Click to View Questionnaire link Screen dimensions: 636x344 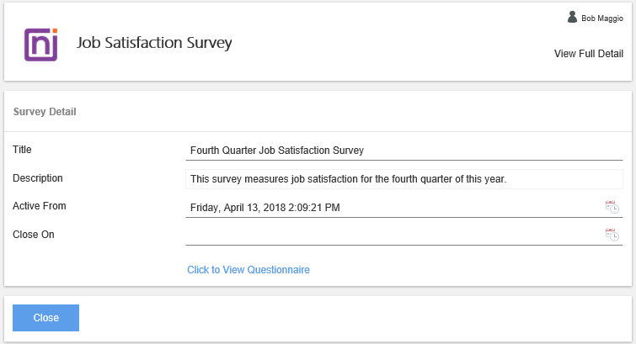click(249, 270)
